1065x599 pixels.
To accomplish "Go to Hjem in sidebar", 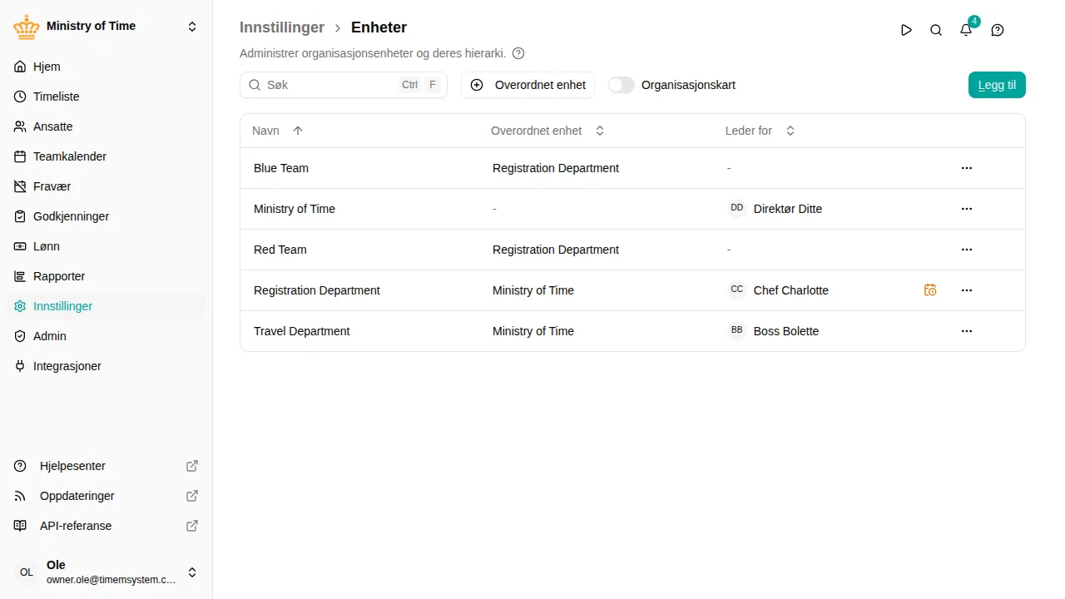I will coord(106,67).
